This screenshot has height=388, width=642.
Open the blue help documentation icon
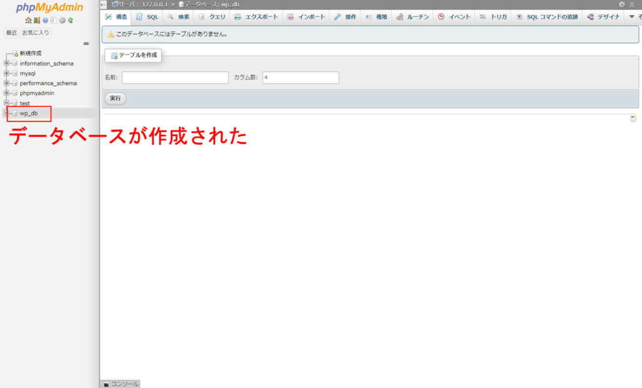coord(45,21)
